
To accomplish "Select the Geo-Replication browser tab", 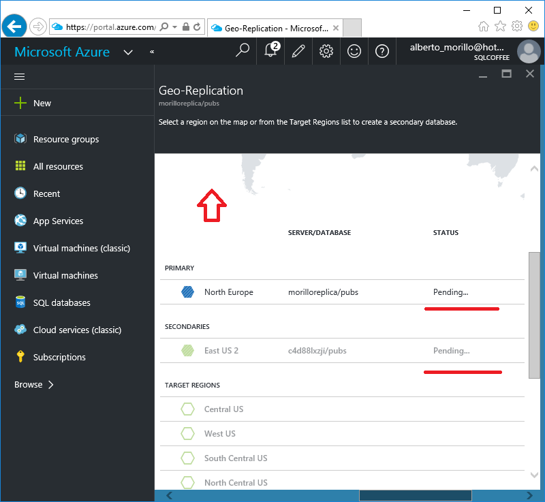I will pos(275,28).
